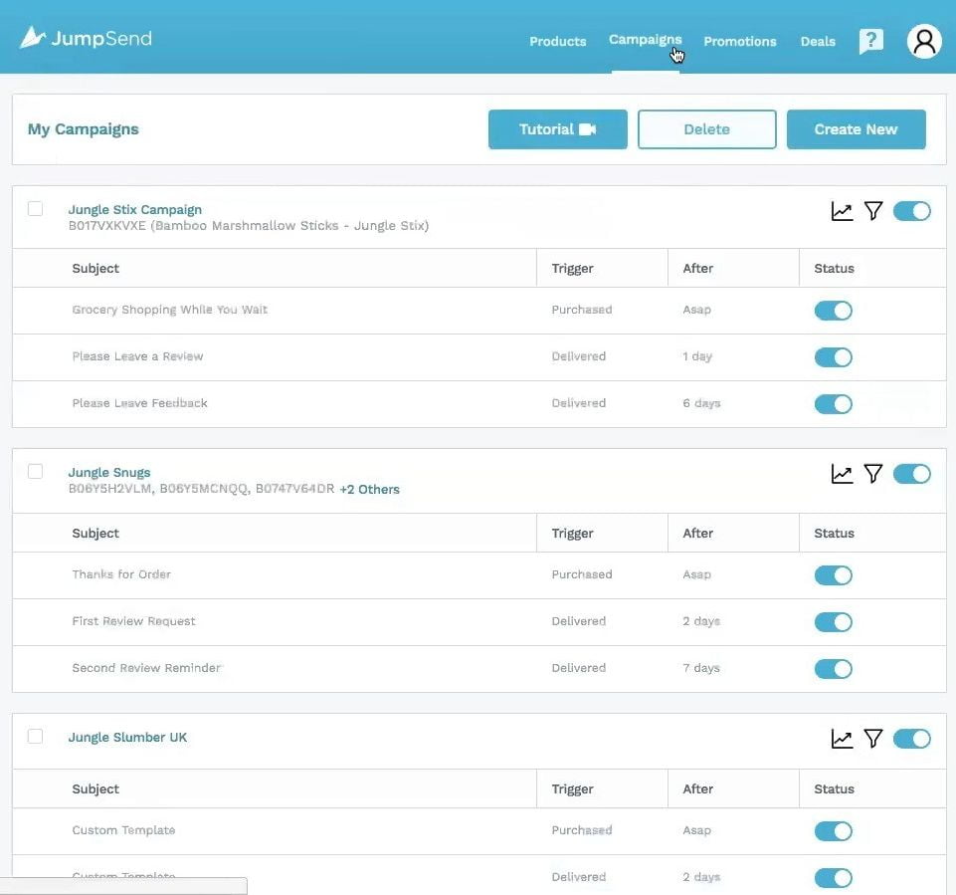Image resolution: width=956 pixels, height=895 pixels.
Task: Click the '6 days' delay cell
Action: pos(701,403)
